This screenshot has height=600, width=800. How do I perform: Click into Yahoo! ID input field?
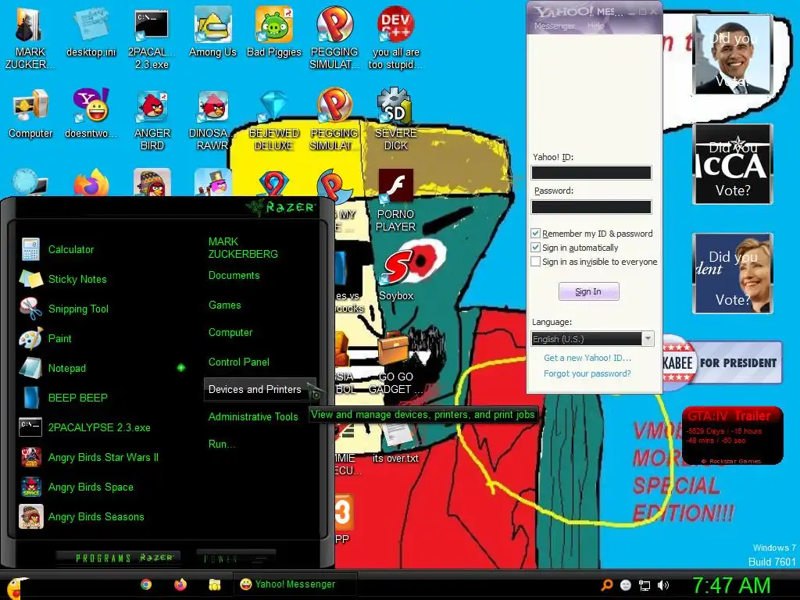tap(591, 173)
